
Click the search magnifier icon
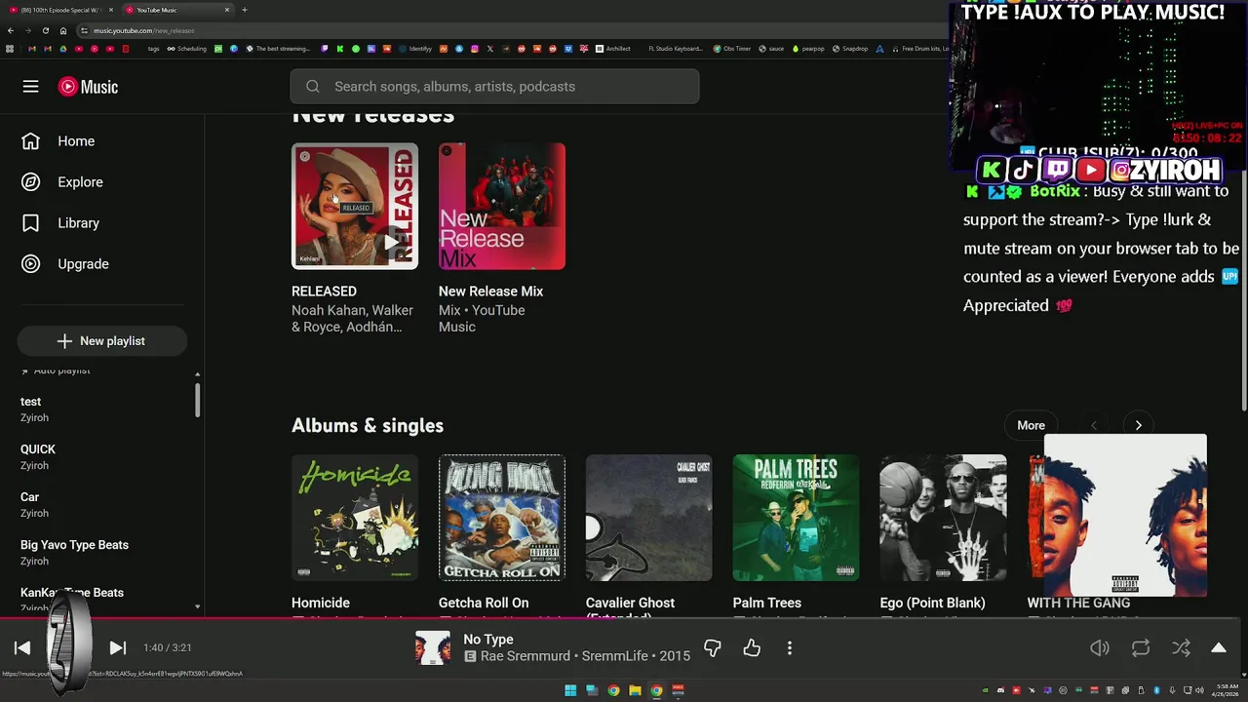[x=313, y=87]
